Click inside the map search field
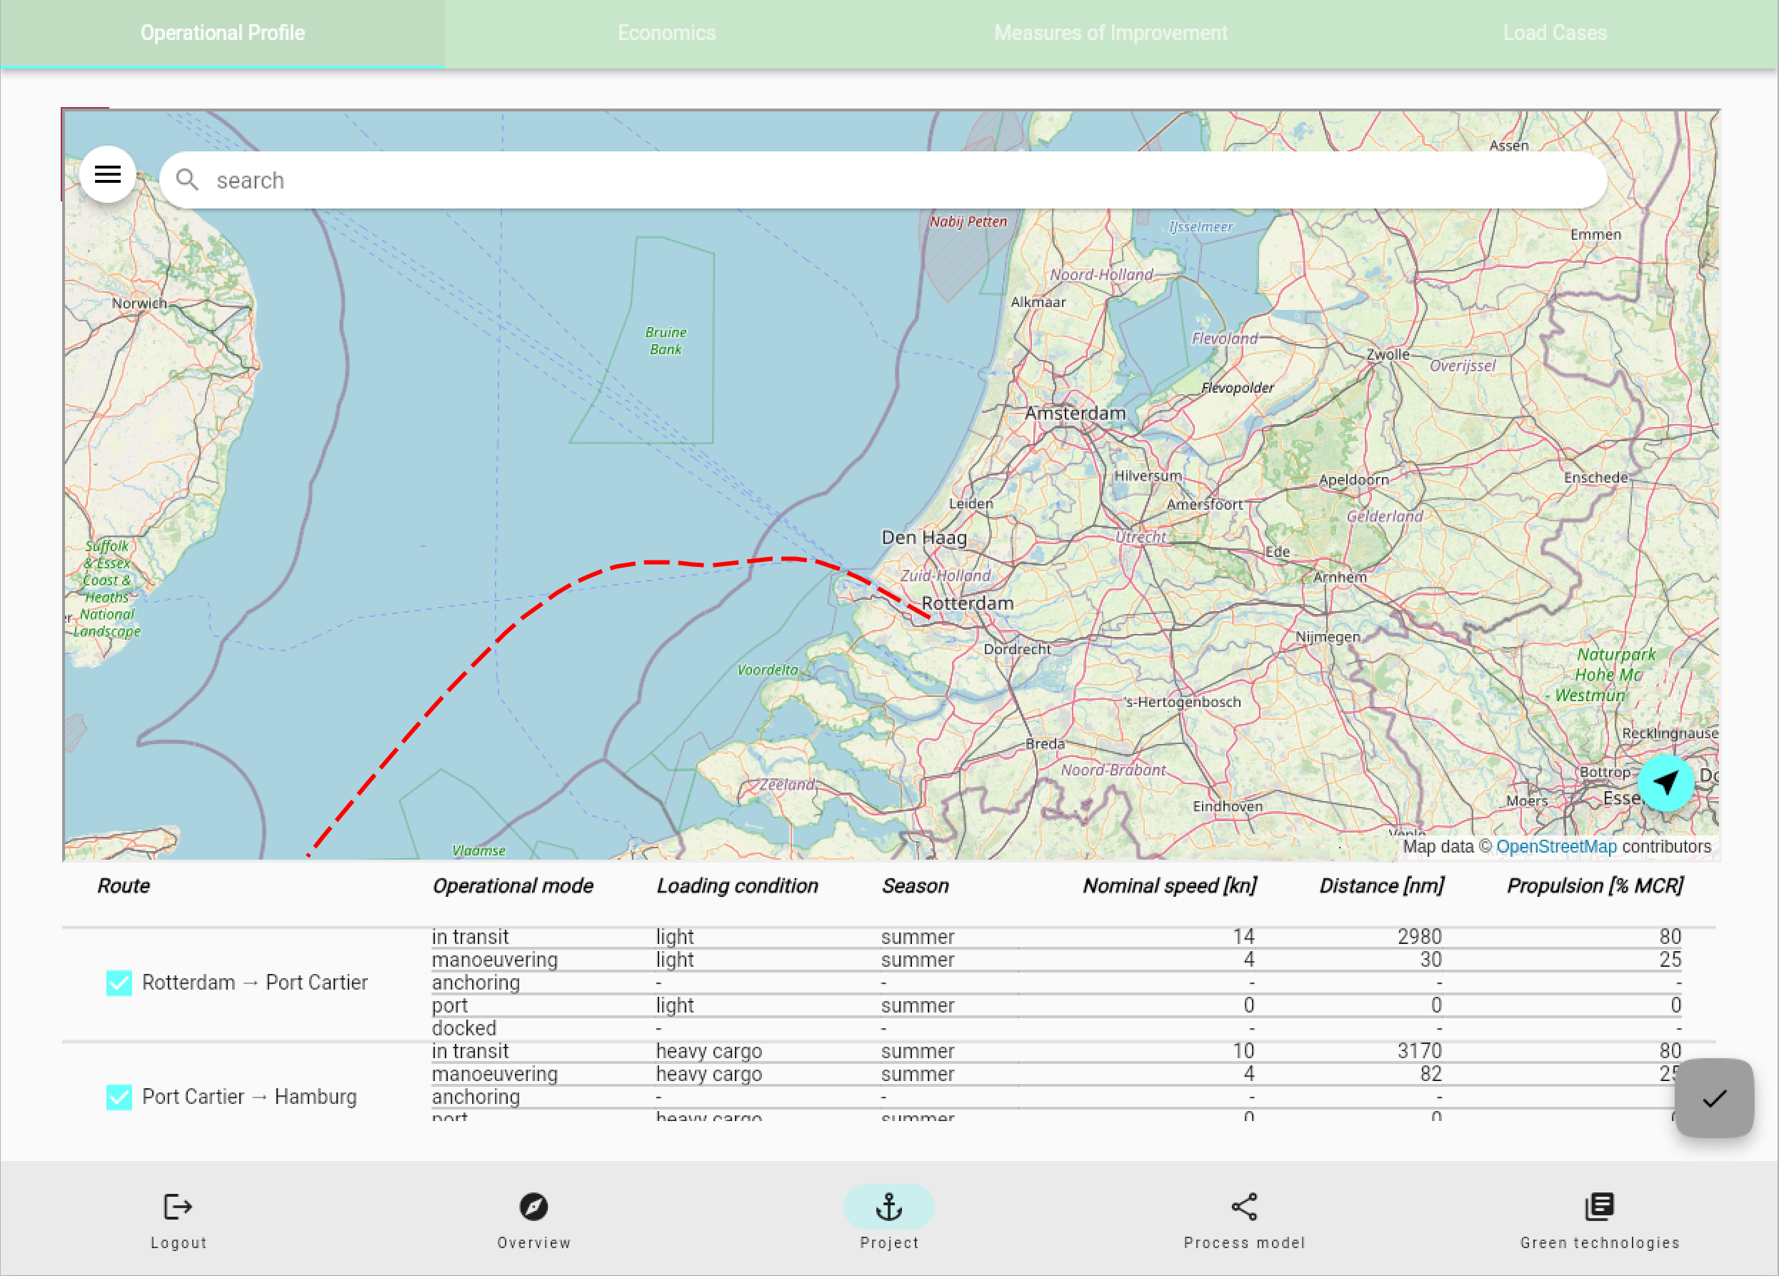 click(x=549, y=180)
